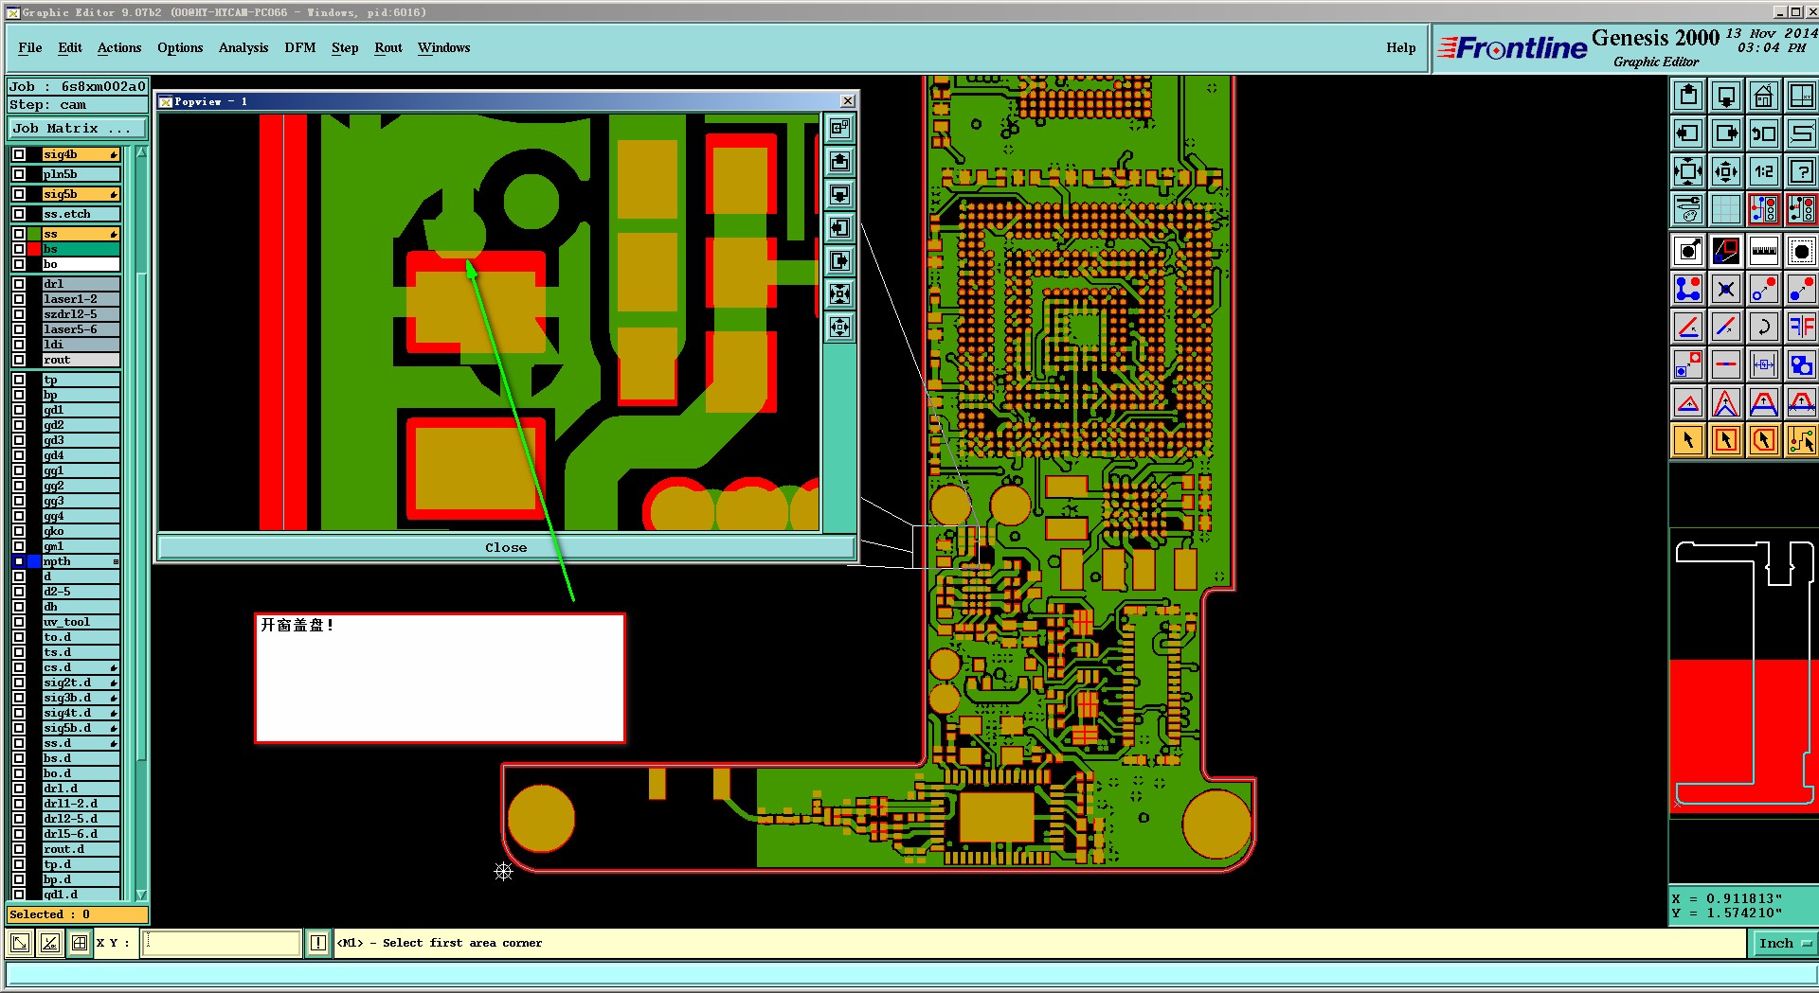The width and height of the screenshot is (1819, 993).
Task: Click the home view house icon
Action: (1763, 96)
